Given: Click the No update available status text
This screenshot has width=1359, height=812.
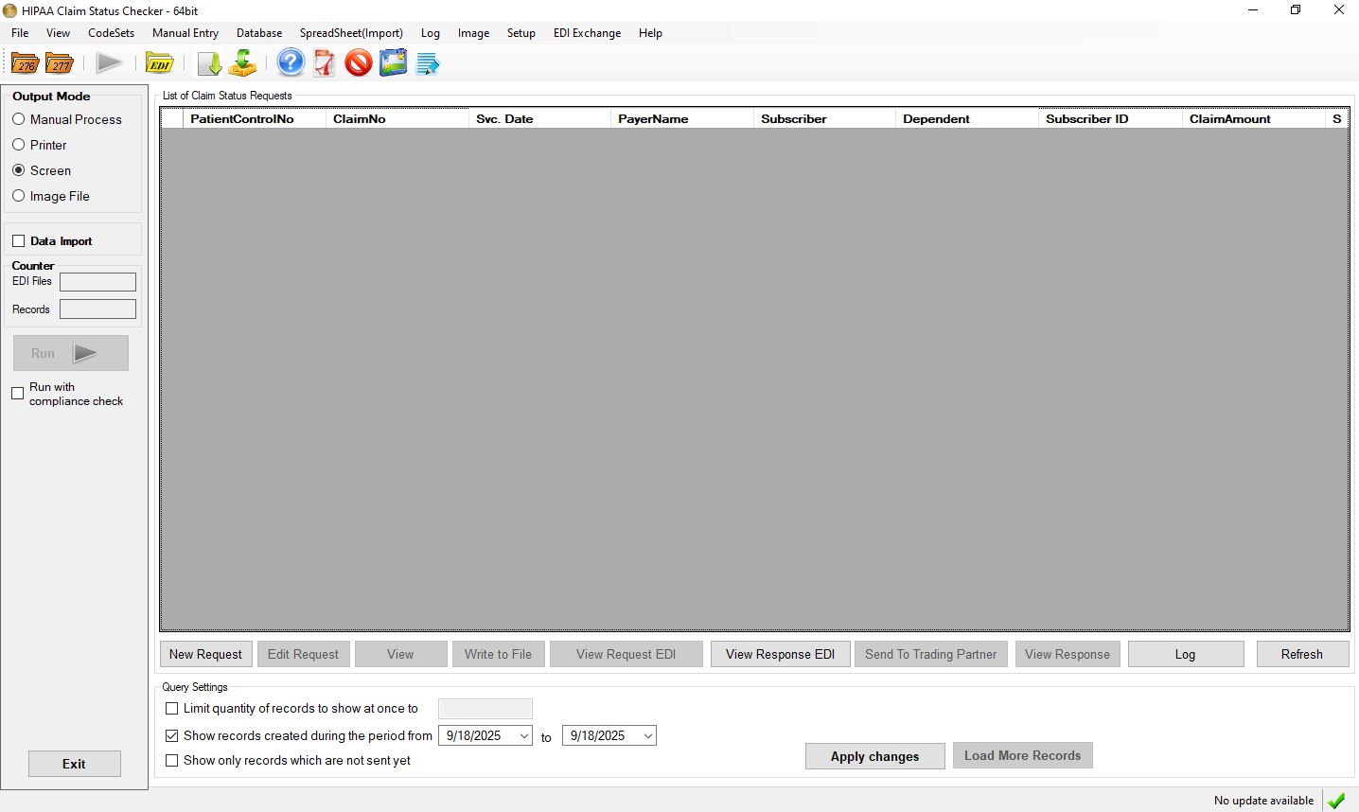Looking at the screenshot, I should 1264,801.
